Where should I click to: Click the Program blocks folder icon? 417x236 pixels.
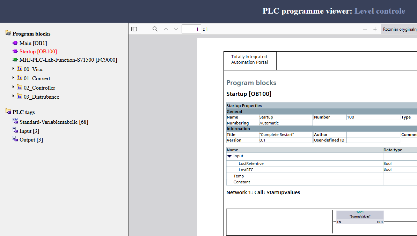pos(8,33)
